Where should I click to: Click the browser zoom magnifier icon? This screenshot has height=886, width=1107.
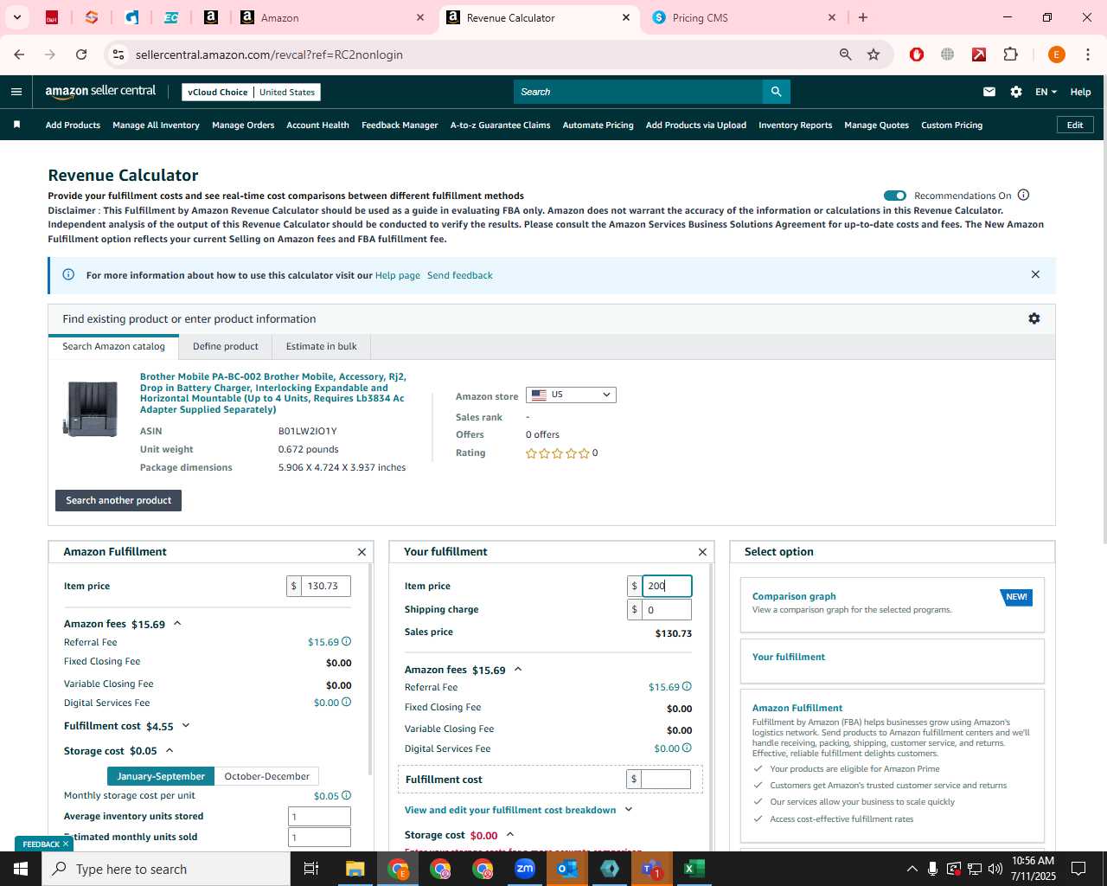click(x=846, y=55)
